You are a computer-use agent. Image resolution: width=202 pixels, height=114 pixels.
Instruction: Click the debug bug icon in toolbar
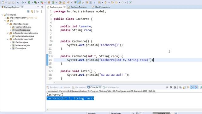pos(23,2)
